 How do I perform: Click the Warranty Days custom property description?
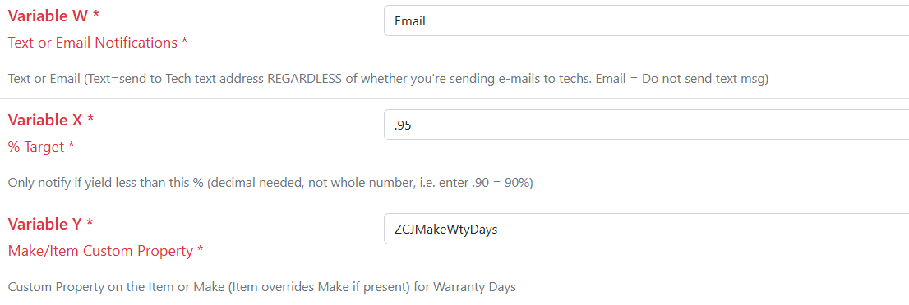tap(261, 287)
